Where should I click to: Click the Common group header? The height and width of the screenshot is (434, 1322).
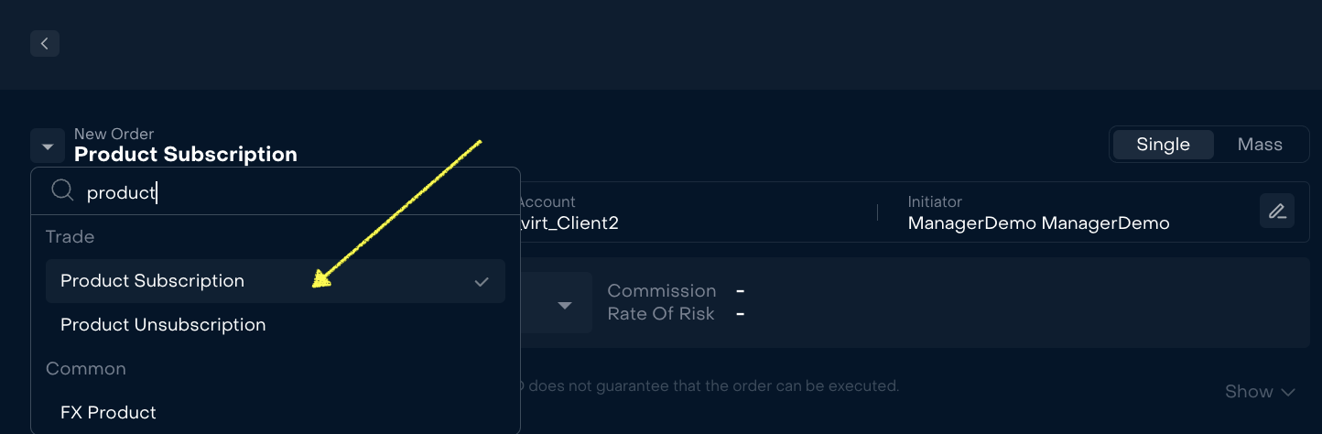[x=86, y=369]
